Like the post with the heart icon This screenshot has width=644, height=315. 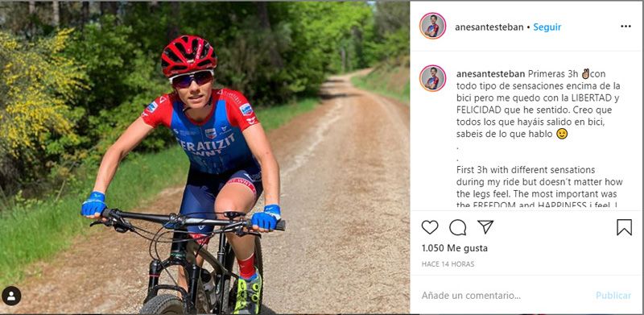coord(430,227)
